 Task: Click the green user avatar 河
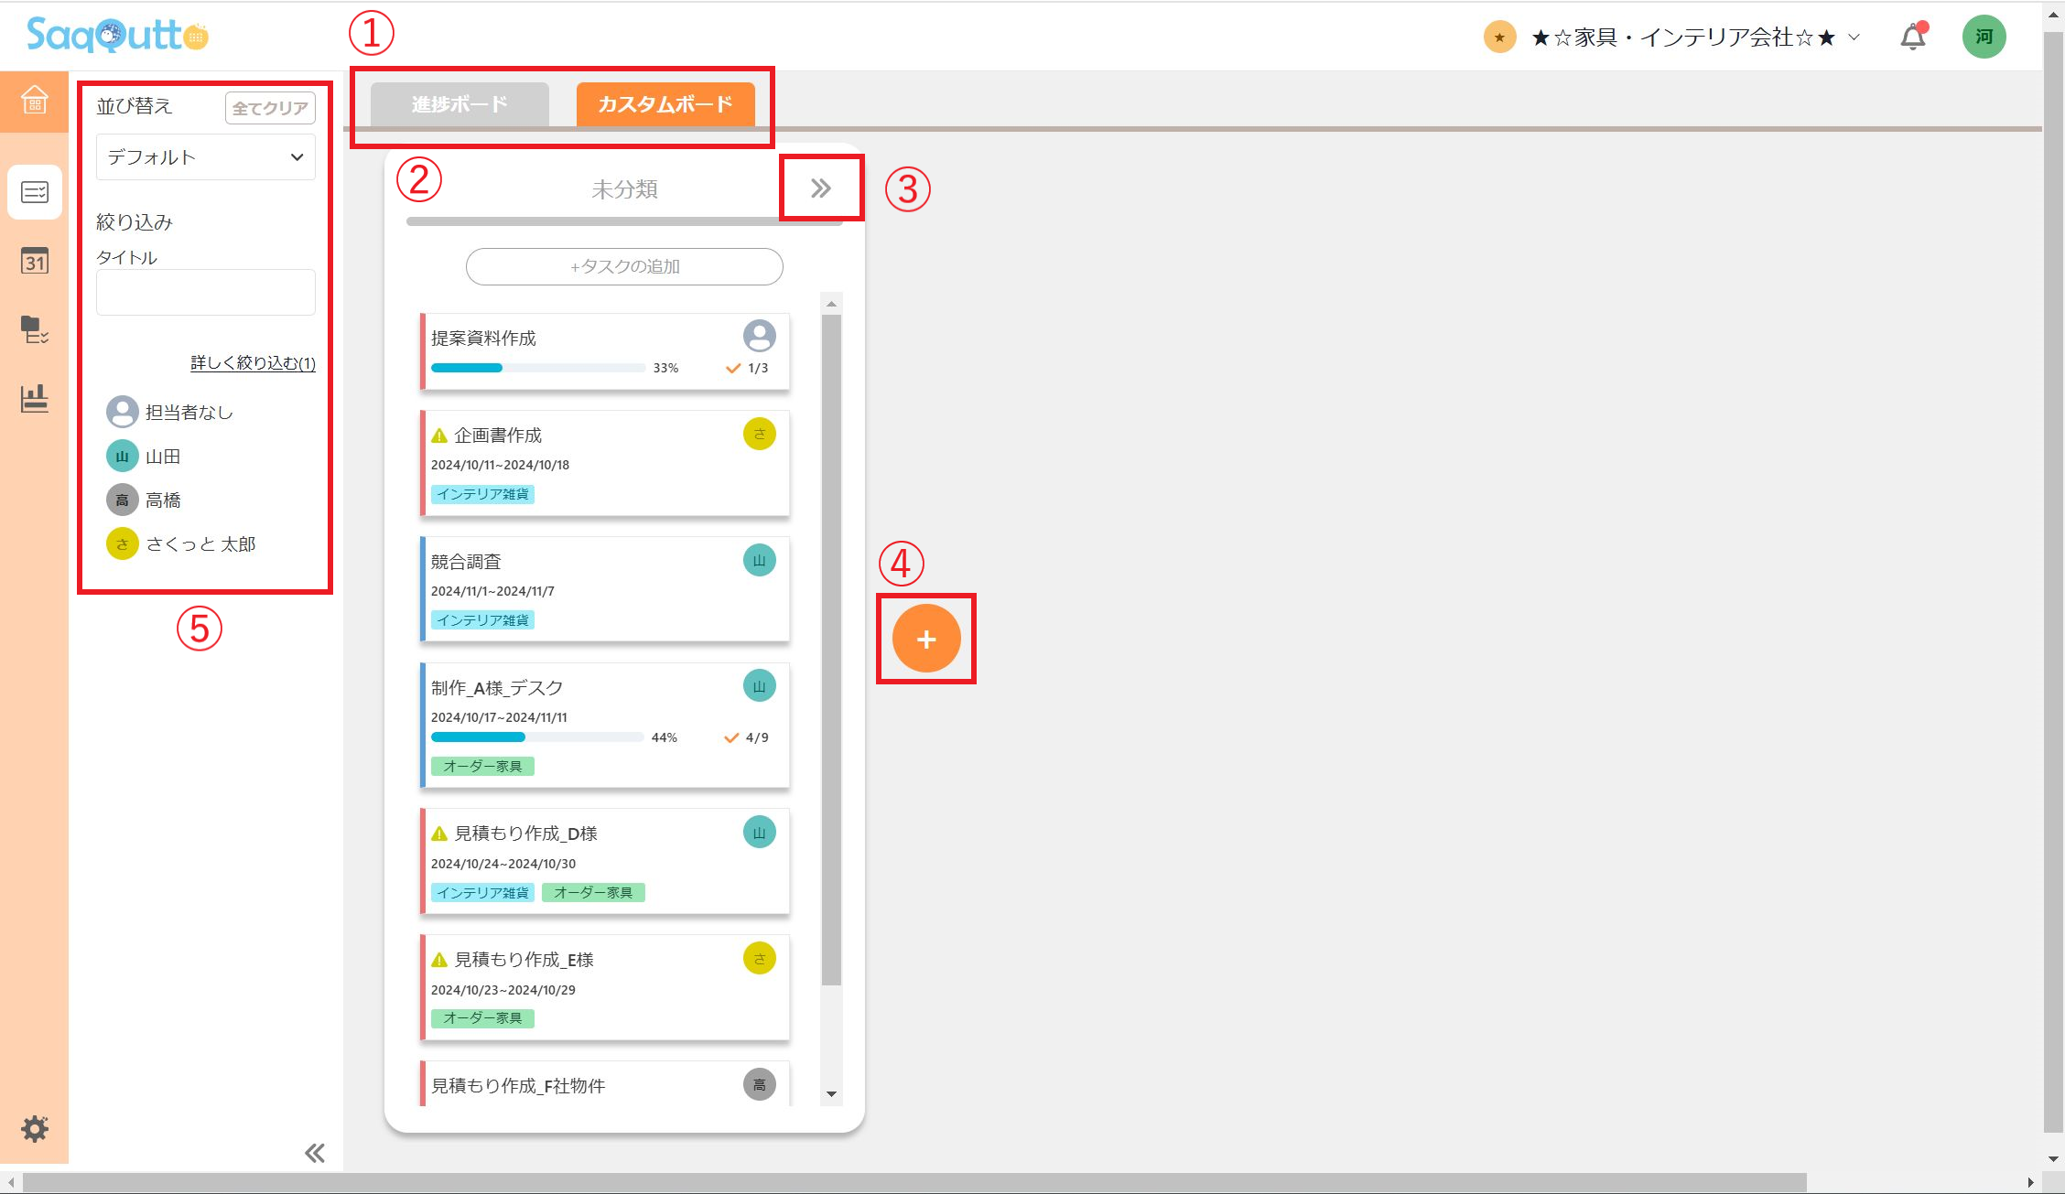(x=1984, y=38)
